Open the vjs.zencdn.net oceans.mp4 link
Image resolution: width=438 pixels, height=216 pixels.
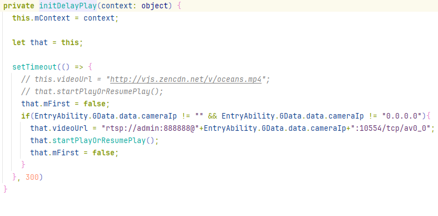pos(186,80)
